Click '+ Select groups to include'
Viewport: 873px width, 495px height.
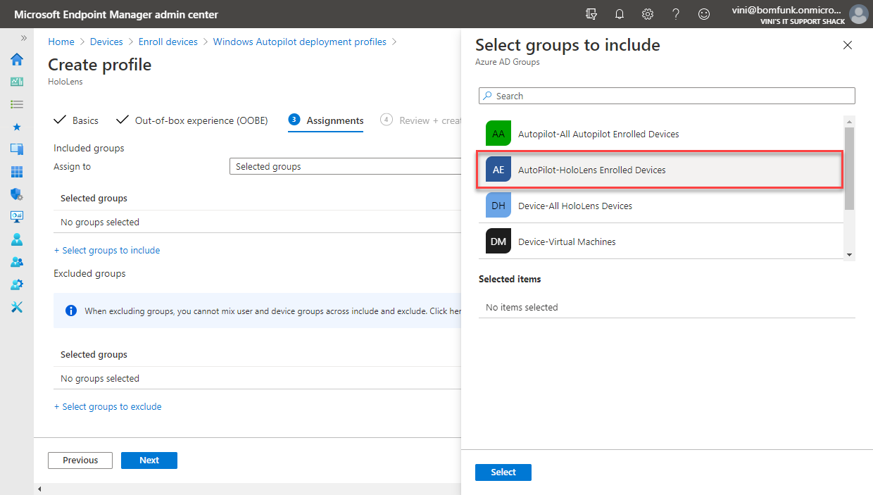click(107, 250)
